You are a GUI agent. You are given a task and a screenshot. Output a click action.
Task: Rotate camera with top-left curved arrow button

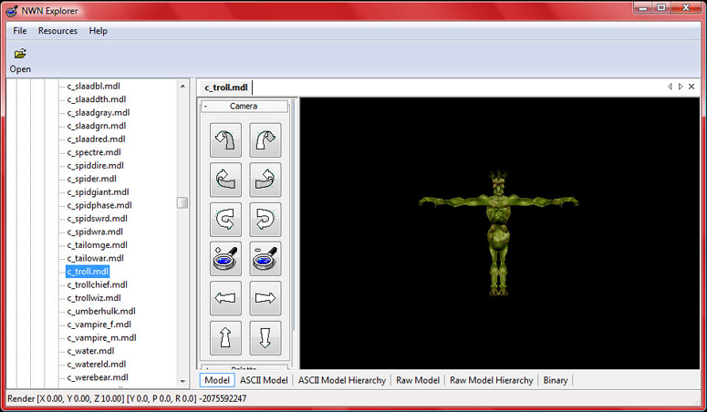(225, 139)
